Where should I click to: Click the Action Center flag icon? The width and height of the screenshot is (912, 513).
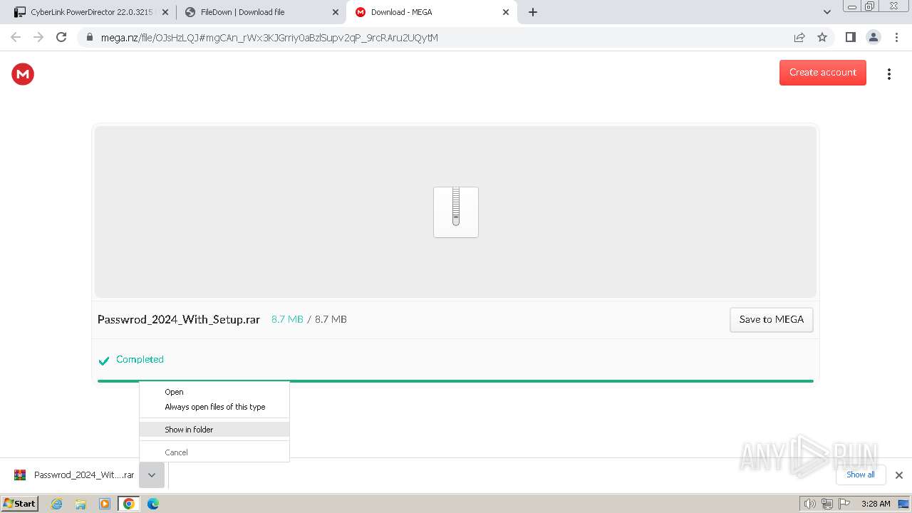click(x=844, y=504)
